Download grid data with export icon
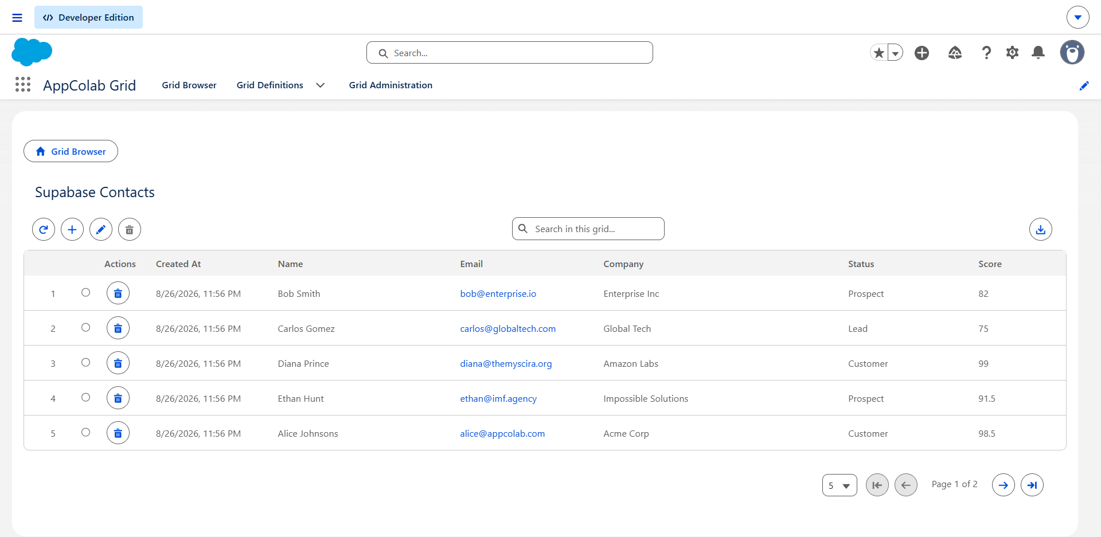This screenshot has height=537, width=1101. coord(1040,229)
